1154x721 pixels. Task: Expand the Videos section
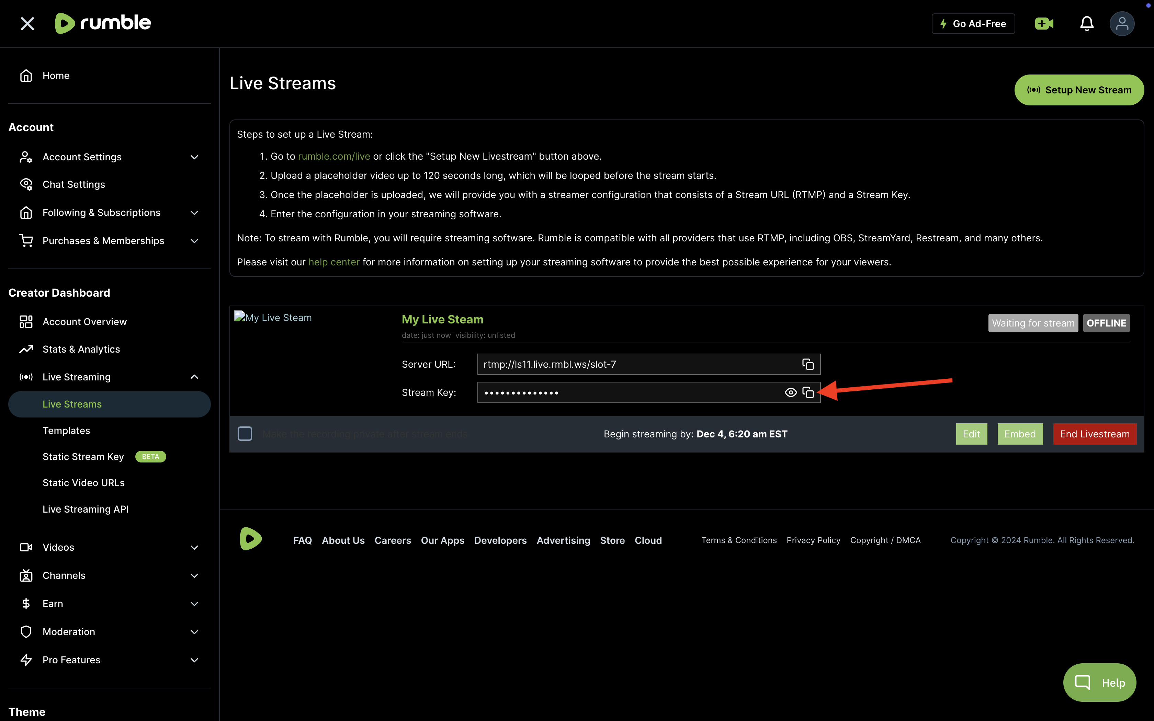pyautogui.click(x=194, y=547)
